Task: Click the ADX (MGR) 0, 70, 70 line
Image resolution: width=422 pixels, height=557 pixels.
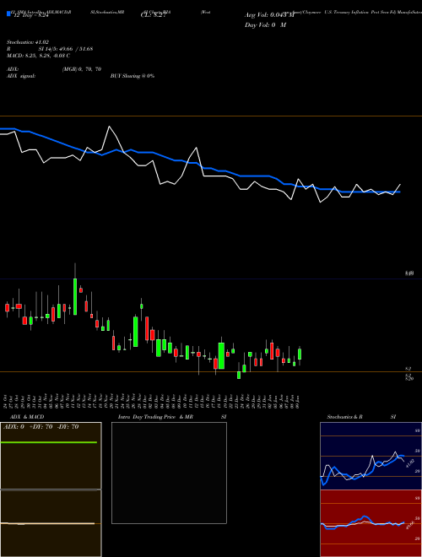Action: [x=54, y=69]
